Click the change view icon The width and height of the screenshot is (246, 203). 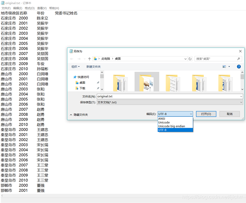pyautogui.click(x=224, y=66)
